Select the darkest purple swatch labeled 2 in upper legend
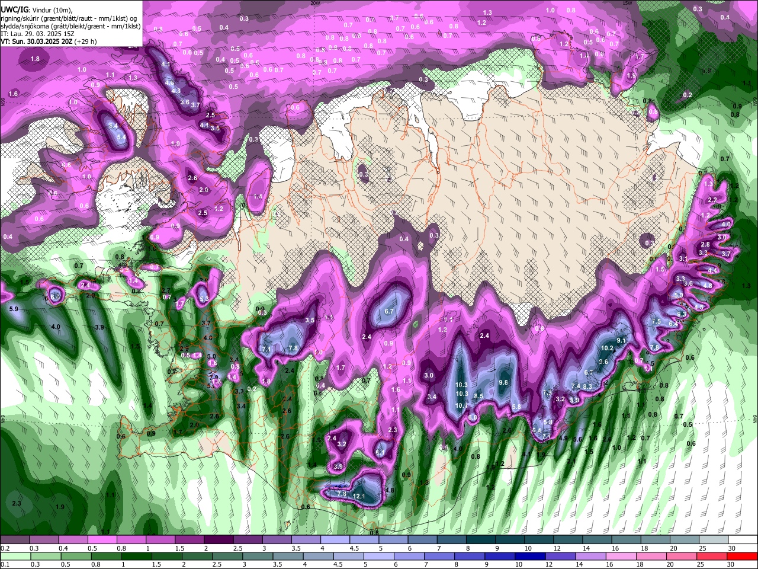Viewport: 758px width, 569px height. tap(219, 541)
